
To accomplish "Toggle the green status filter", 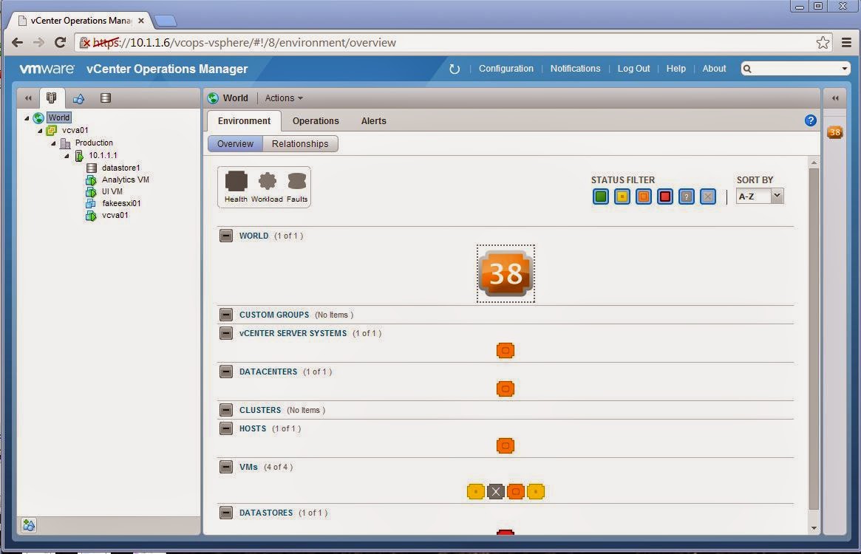I will [x=601, y=196].
